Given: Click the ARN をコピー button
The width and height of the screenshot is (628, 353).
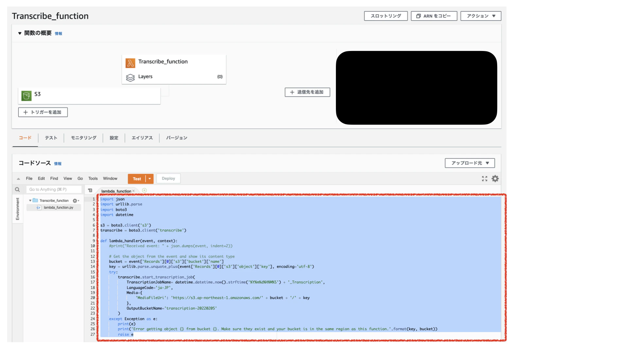Looking at the screenshot, I should pos(434,16).
